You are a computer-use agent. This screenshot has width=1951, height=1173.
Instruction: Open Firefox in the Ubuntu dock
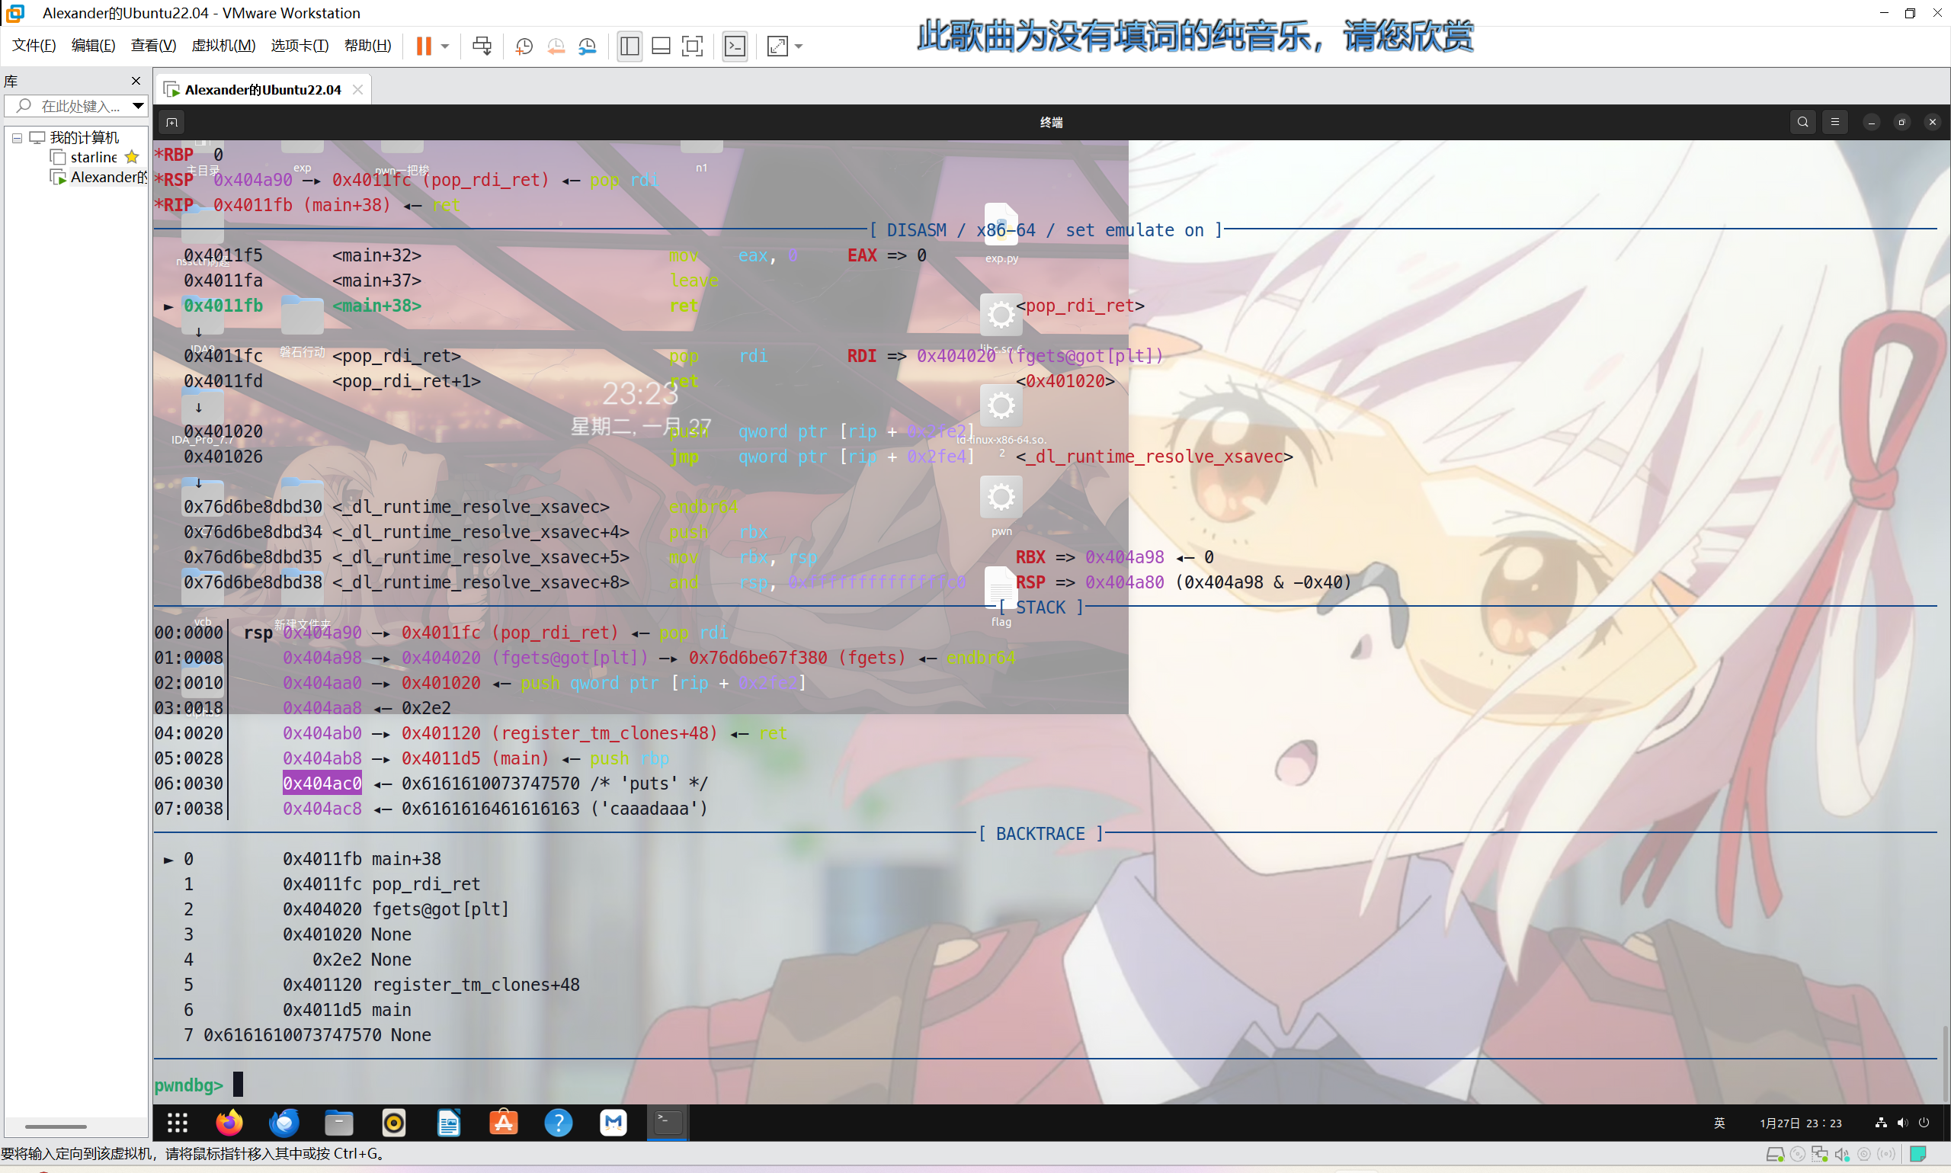pos(230,1123)
